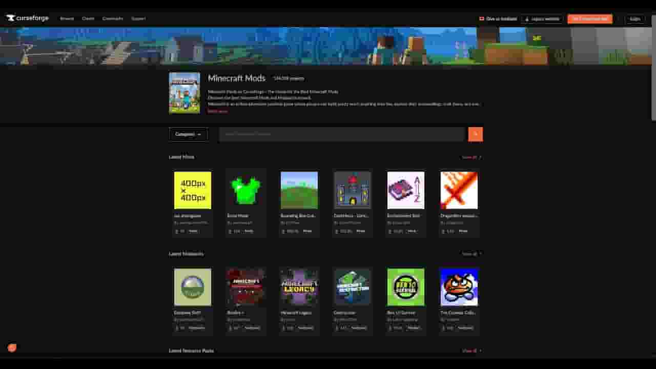The height and width of the screenshot is (369, 656).
Task: Click the orange search icon button
Action: click(x=476, y=134)
